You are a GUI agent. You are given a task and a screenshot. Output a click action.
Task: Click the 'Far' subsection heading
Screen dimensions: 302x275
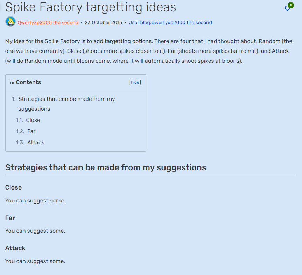click(10, 218)
